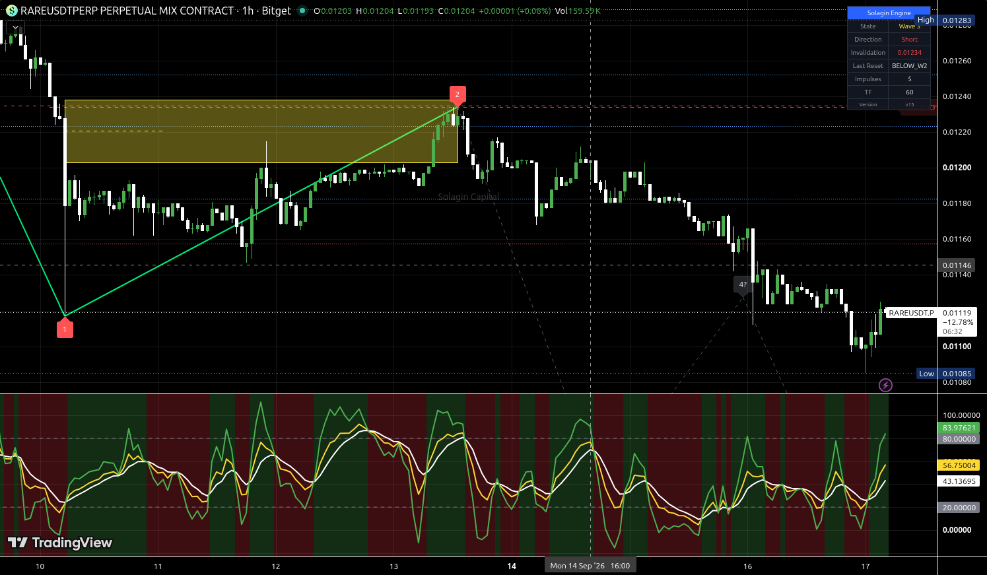Open the TradingView logo link
This screenshot has height=575, width=987.
click(x=60, y=543)
